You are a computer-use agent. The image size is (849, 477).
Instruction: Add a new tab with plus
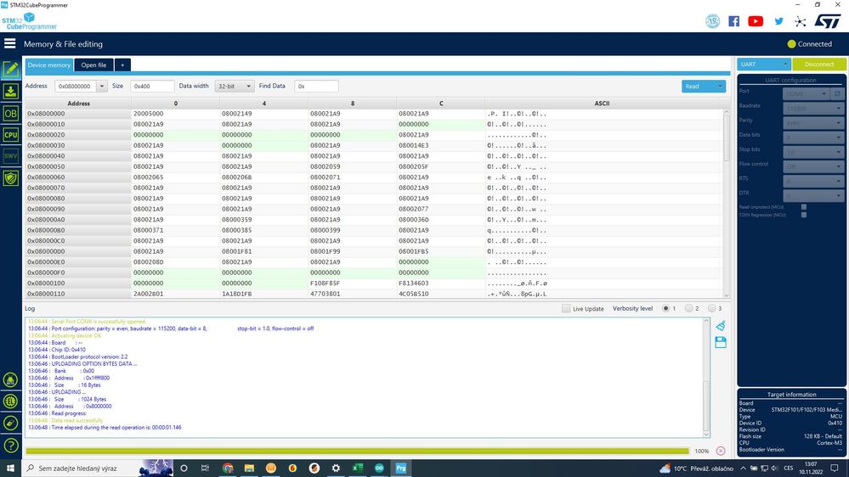point(122,65)
